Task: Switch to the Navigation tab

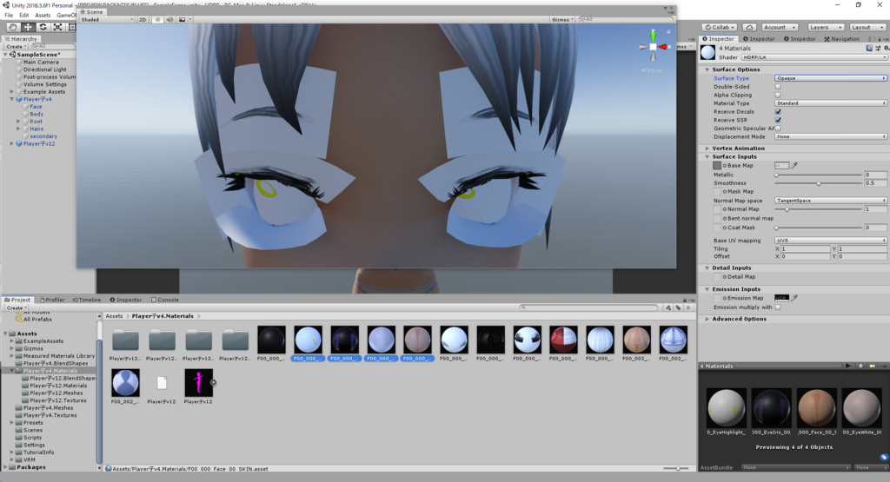Action: point(841,39)
